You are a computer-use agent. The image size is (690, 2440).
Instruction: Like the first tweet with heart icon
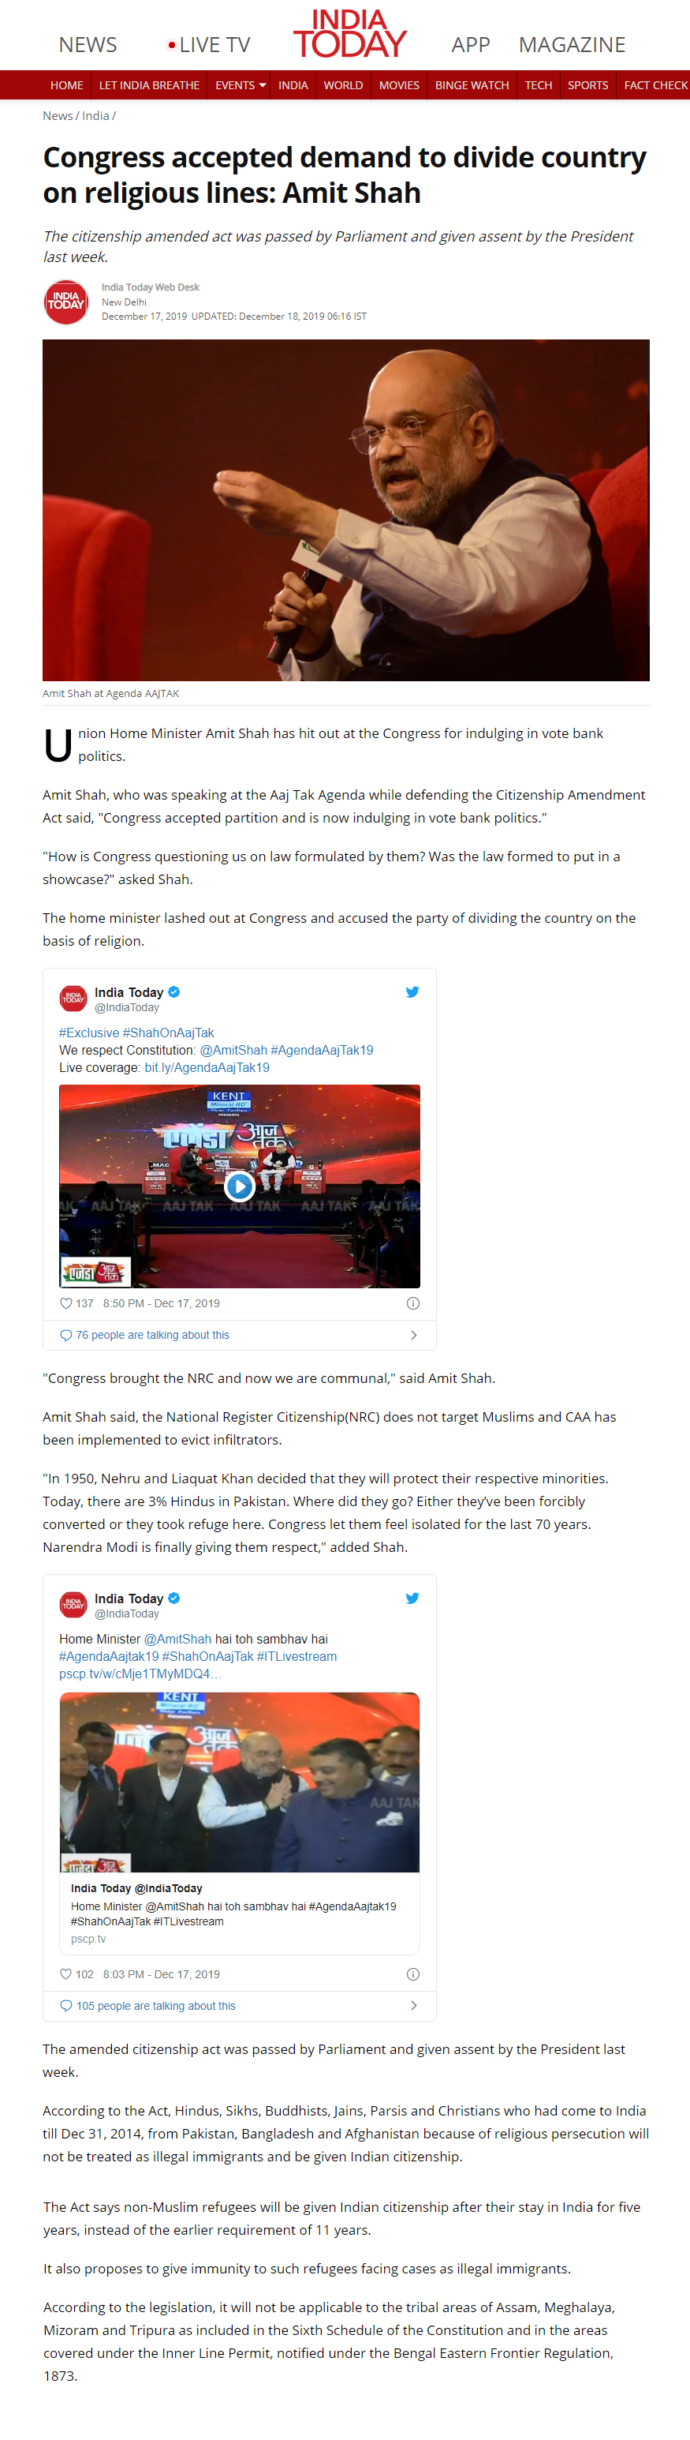pyautogui.click(x=66, y=1303)
